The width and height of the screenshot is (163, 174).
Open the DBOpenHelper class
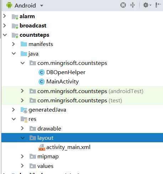pos(66,72)
